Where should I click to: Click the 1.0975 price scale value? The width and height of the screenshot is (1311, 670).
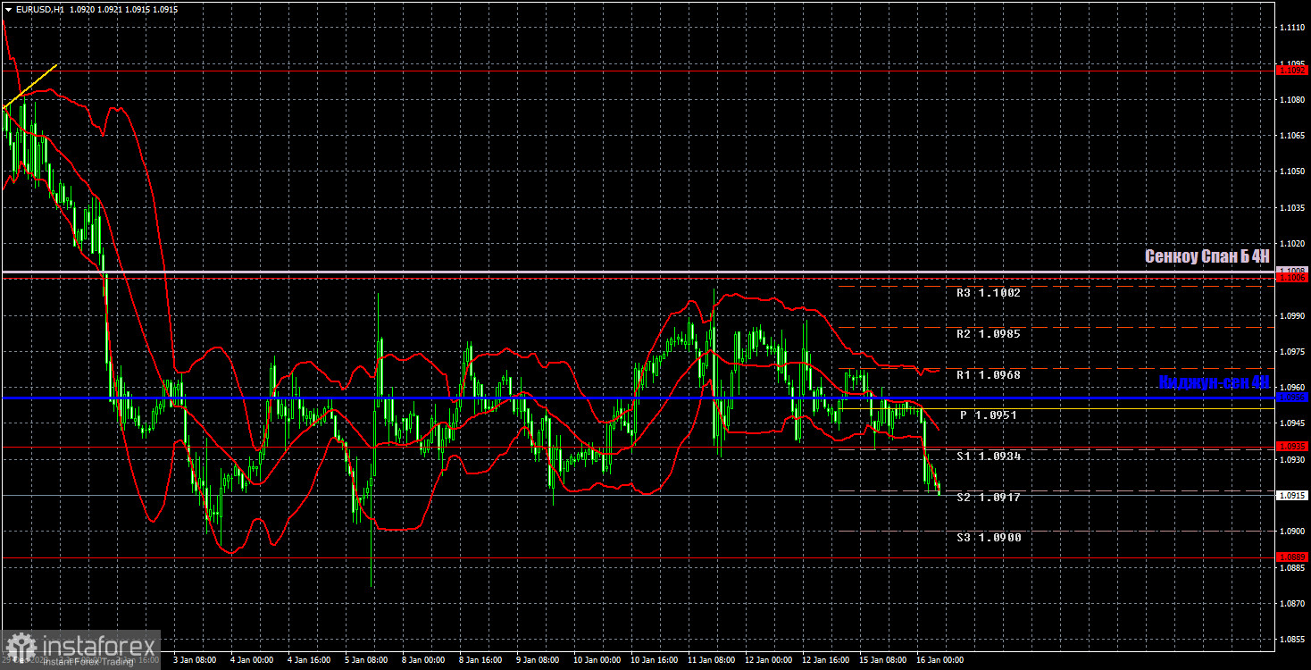[x=1294, y=351]
